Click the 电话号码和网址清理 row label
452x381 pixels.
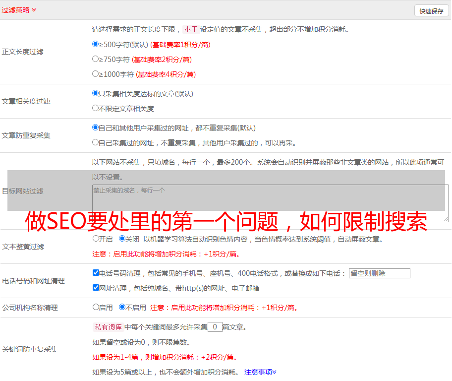point(33,281)
